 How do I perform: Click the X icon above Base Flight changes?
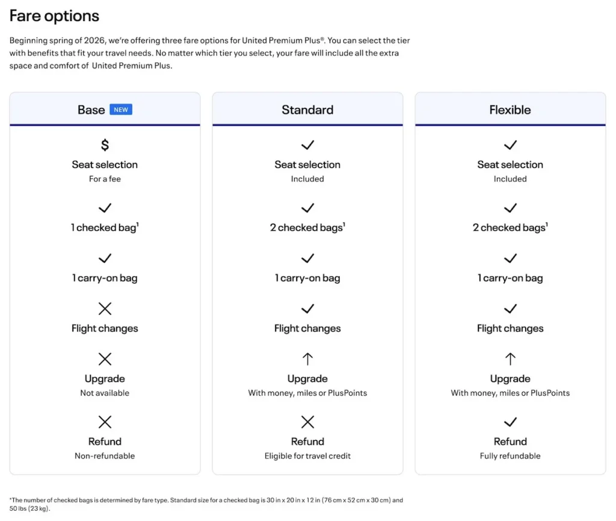click(x=105, y=309)
